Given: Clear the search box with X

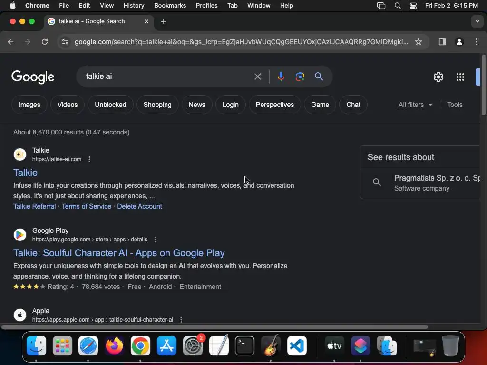Looking at the screenshot, I should coord(257,77).
